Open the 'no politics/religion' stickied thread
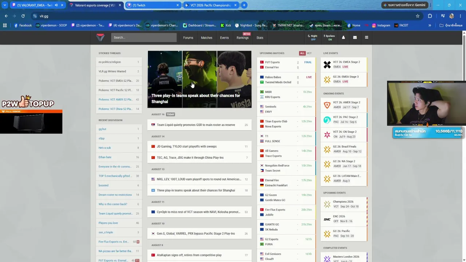Viewport: 466px width, 262px height. (x=119, y=62)
